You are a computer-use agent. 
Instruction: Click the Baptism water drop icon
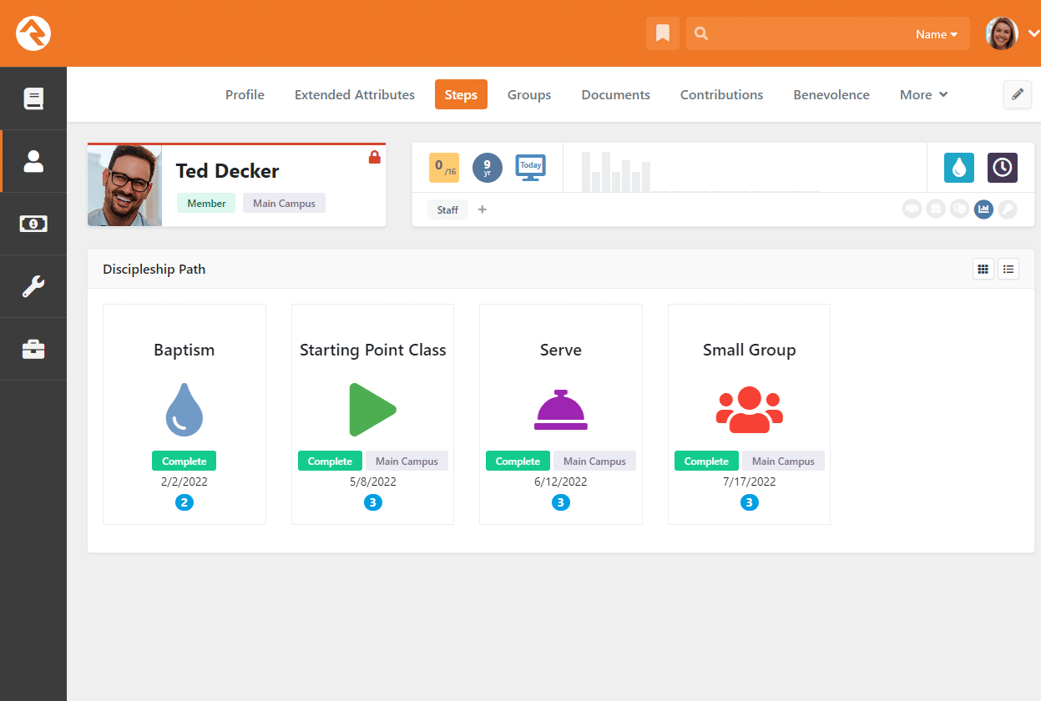(184, 410)
